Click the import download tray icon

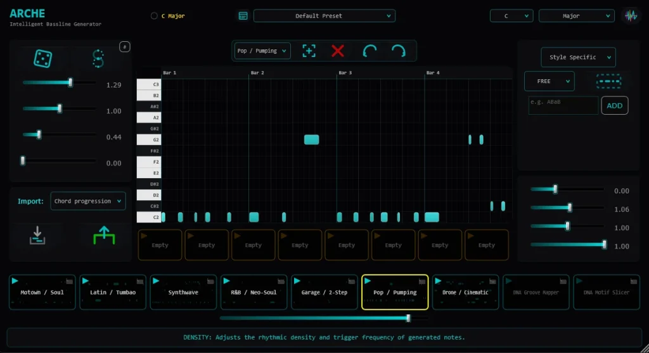click(x=37, y=235)
